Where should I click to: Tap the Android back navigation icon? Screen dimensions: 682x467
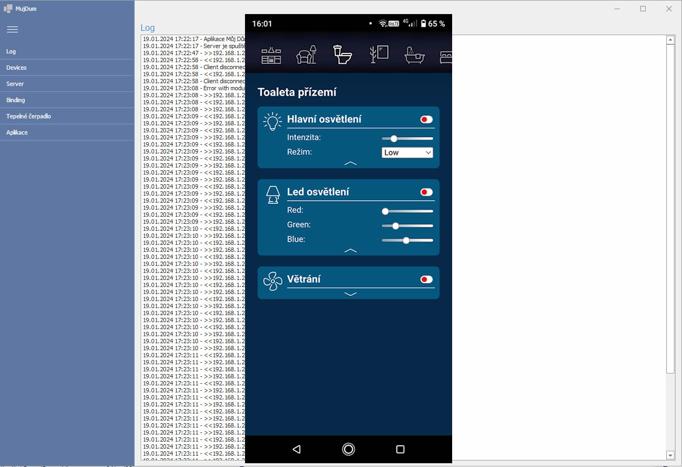[x=296, y=449]
